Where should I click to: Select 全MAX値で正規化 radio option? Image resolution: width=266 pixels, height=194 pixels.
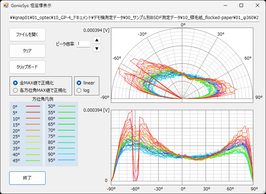click(x=15, y=83)
